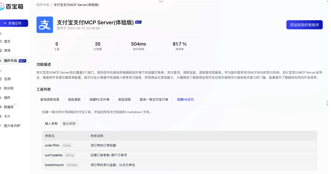
Task: Select 发起退款 tab next to 查询一笔支付宝订单
Action: pyautogui.click(x=124, y=99)
